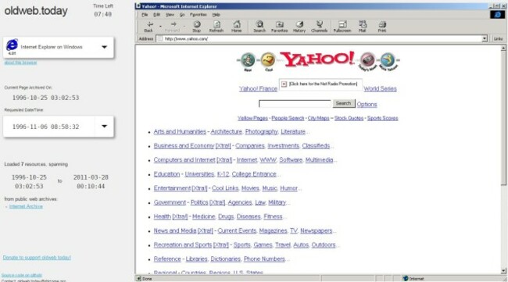508x282 pixels.
Task: Open the People Search link
Action: [288, 118]
